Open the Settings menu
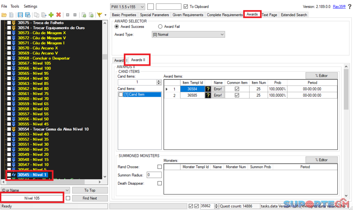 (30, 6)
